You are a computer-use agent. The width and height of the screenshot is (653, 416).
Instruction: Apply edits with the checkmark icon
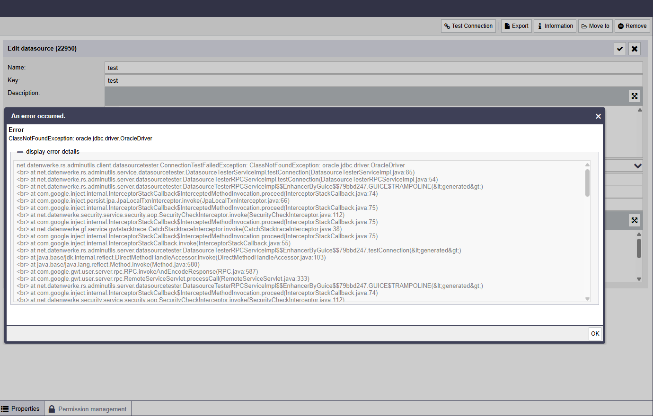[x=620, y=49]
